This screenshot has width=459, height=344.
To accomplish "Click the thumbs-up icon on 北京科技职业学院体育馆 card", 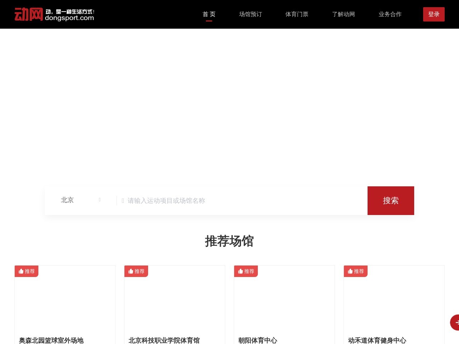I will [x=131, y=271].
